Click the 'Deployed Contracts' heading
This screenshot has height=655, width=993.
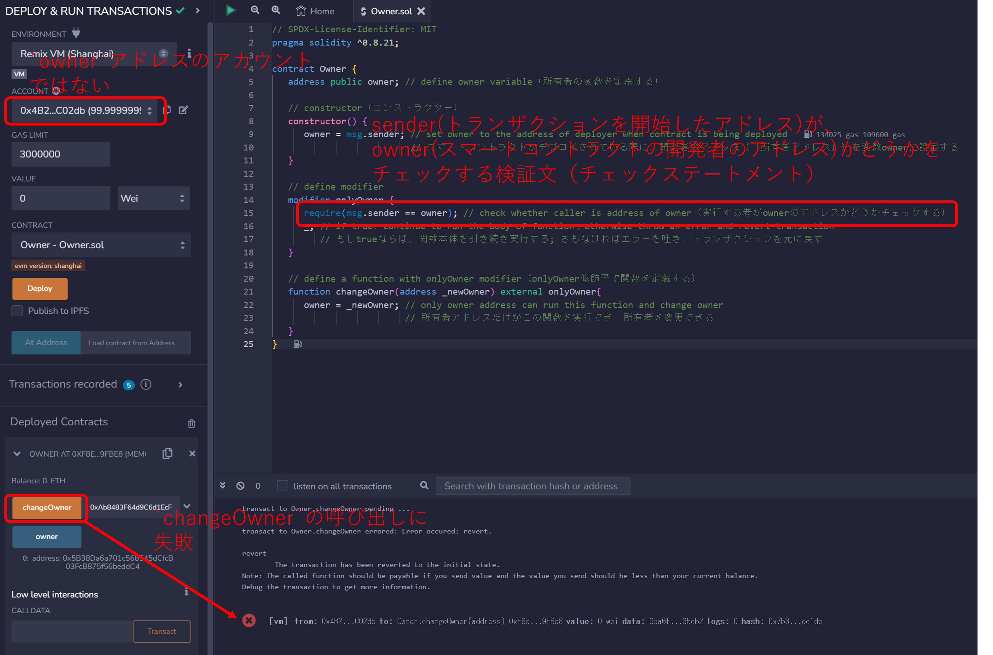pos(59,422)
